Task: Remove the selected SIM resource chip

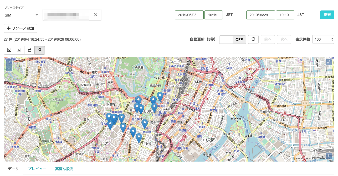Action: click(96, 15)
